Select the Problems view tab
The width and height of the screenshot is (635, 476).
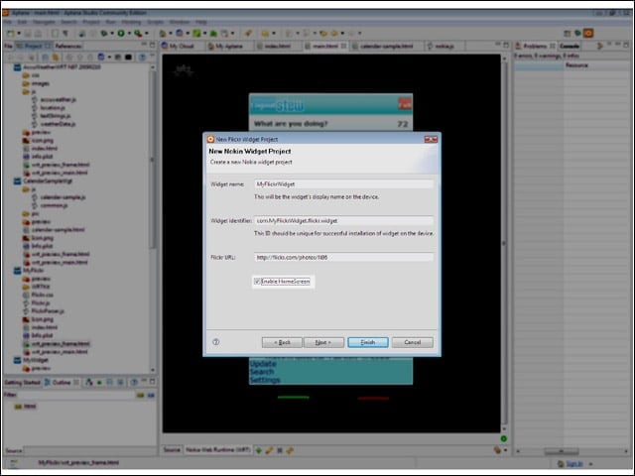pyautogui.click(x=535, y=47)
